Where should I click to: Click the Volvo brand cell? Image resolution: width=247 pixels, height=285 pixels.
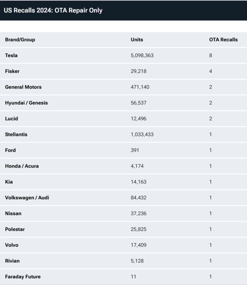point(12,245)
